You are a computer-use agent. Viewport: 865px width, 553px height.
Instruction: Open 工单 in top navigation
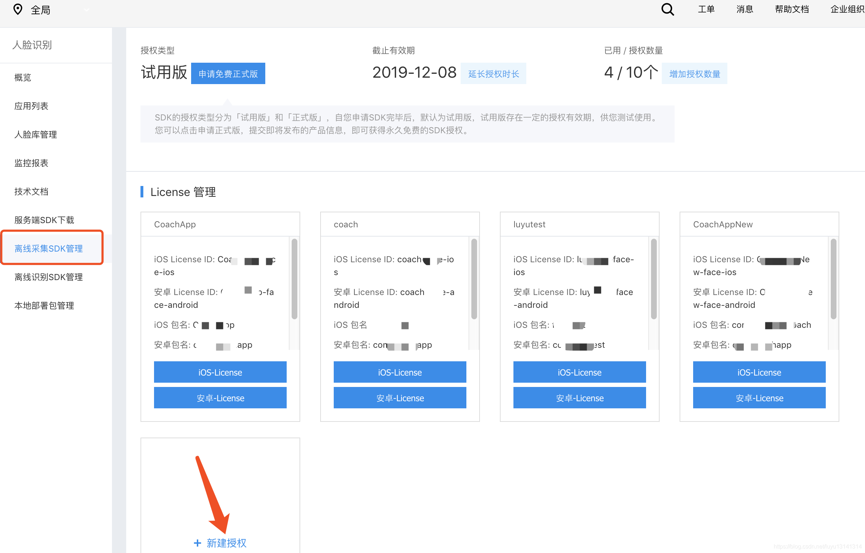[706, 9]
